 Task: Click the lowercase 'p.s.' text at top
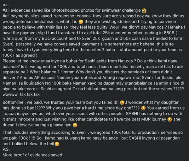6,5
